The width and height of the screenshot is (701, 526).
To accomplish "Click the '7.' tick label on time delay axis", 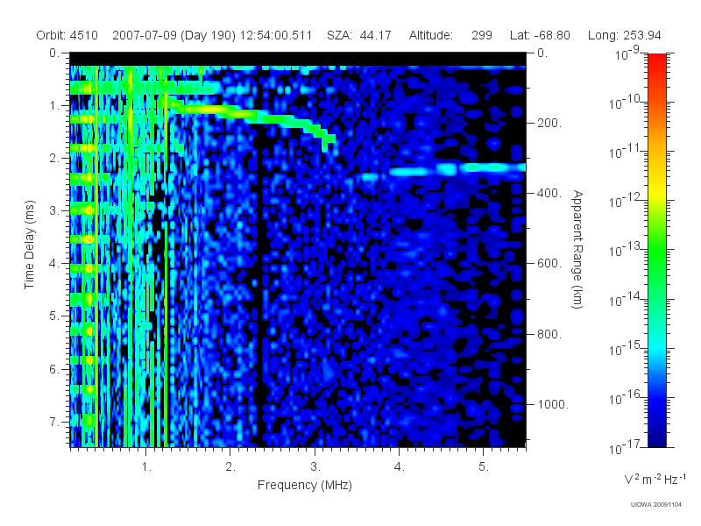I will coord(54,422).
